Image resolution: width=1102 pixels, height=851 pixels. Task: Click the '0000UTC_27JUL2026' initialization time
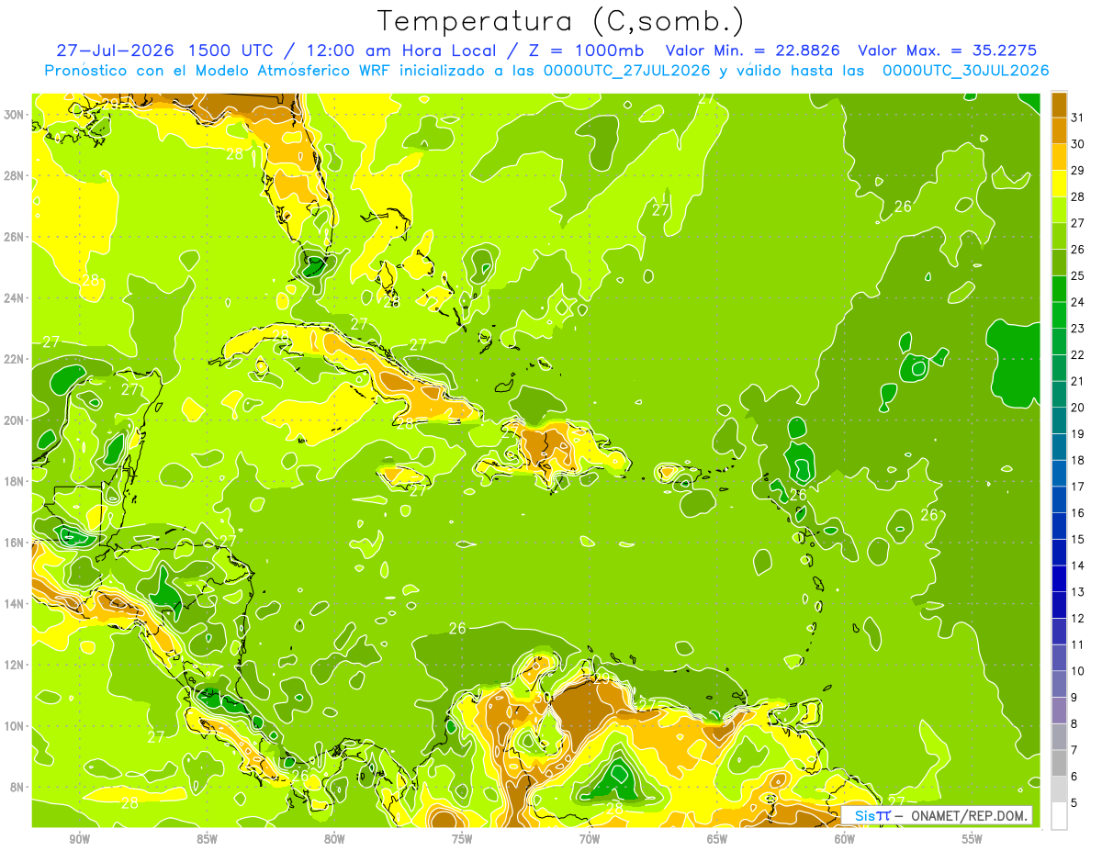[x=627, y=70]
